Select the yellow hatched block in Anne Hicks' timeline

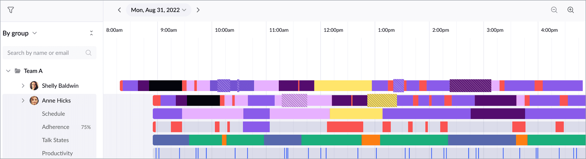coord(382,100)
